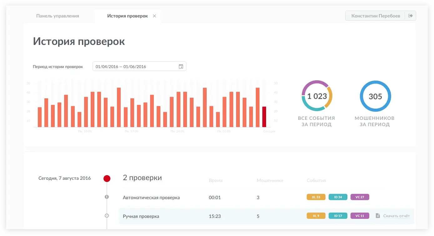The width and height of the screenshot is (434, 236).
Task: Click the Пн. 24.08 axis label
Action: [x=177, y=131]
